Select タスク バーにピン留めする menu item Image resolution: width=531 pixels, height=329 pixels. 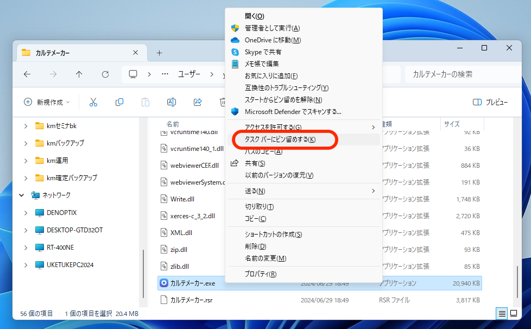pos(280,140)
